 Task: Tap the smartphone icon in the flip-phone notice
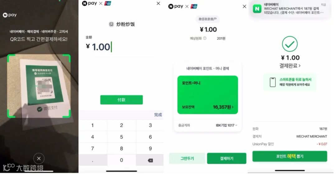tap(273, 82)
